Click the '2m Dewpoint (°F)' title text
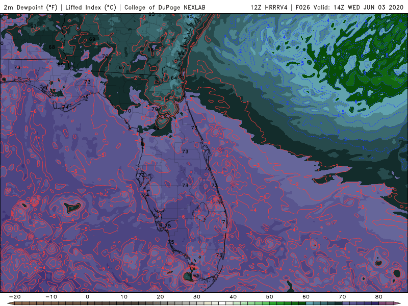This screenshot has width=408, height=306. pyautogui.click(x=31, y=7)
